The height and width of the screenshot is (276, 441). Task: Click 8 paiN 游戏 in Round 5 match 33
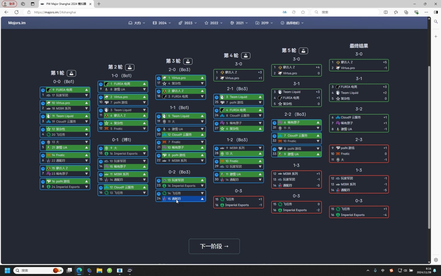(x=299, y=149)
